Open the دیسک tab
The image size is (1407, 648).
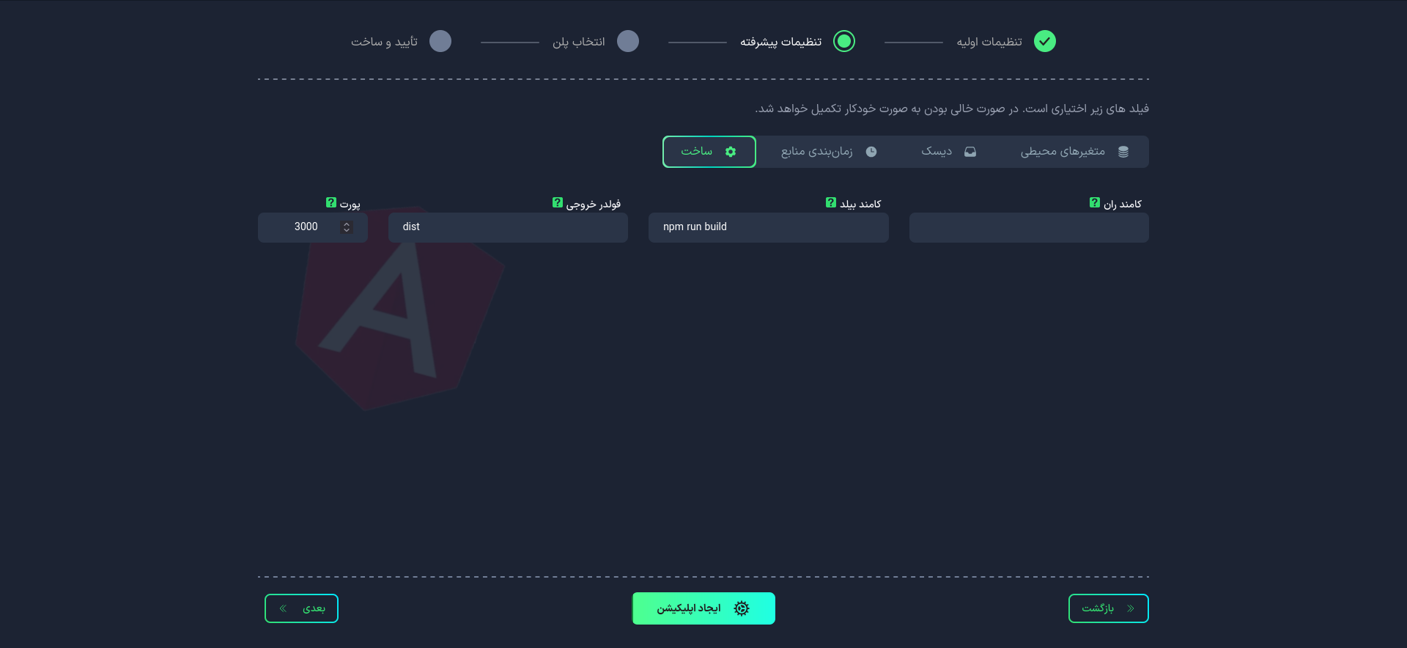click(948, 152)
